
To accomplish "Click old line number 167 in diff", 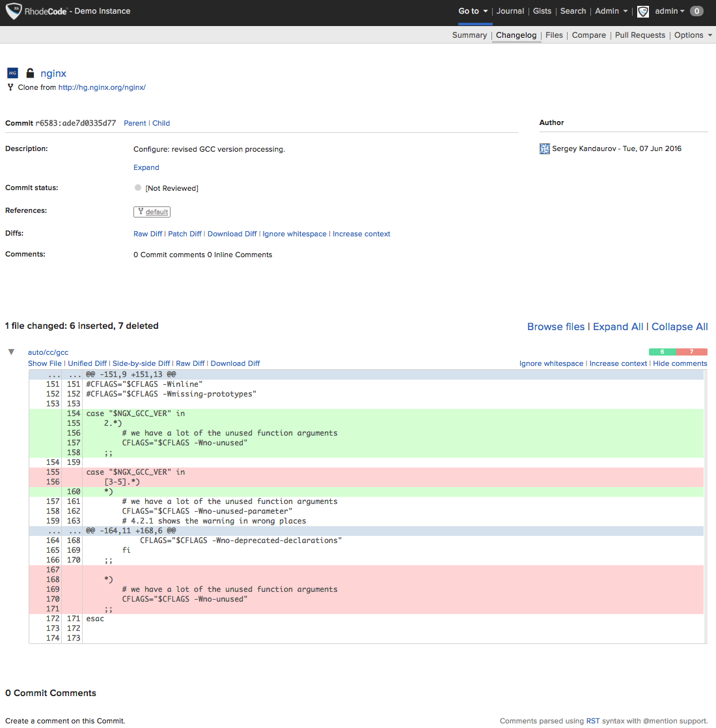I will pyautogui.click(x=53, y=570).
